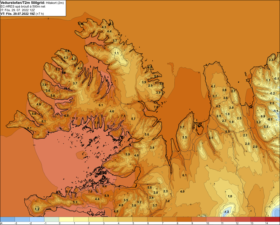280x225 pixels.
Task: Click the '8.4' temperature label
Action: [104, 186]
